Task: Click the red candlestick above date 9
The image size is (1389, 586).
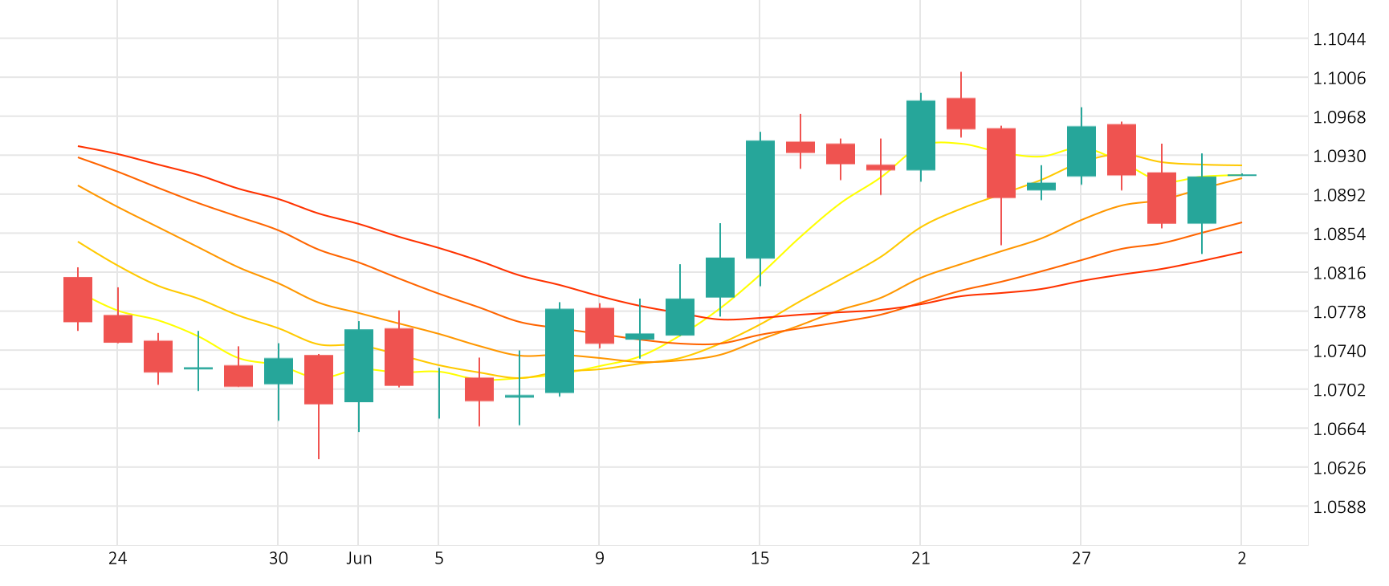Action: point(599,325)
